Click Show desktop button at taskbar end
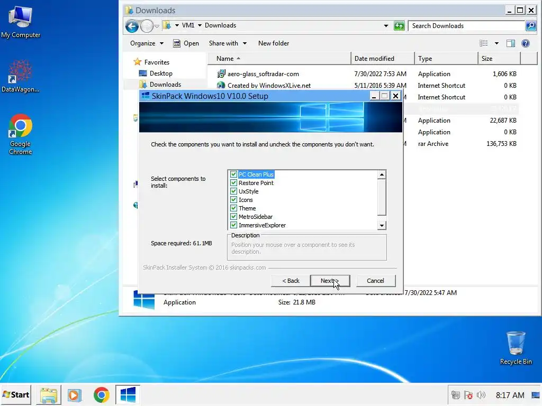The height and width of the screenshot is (406, 542). [536, 395]
